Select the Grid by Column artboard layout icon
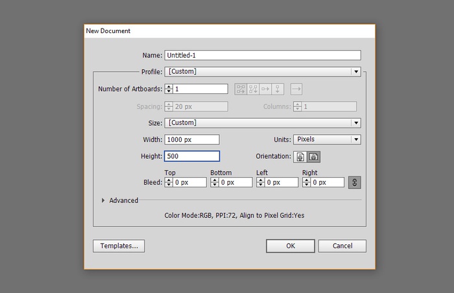This screenshot has width=454, height=293. 253,89
